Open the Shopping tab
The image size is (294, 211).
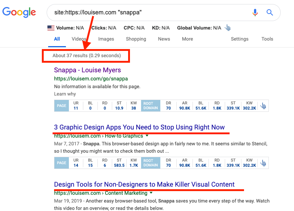coord(136,39)
